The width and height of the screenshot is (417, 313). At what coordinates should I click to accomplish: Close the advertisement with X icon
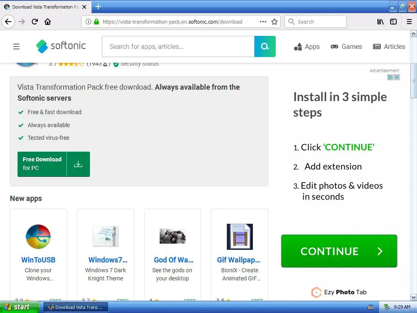tap(397, 77)
